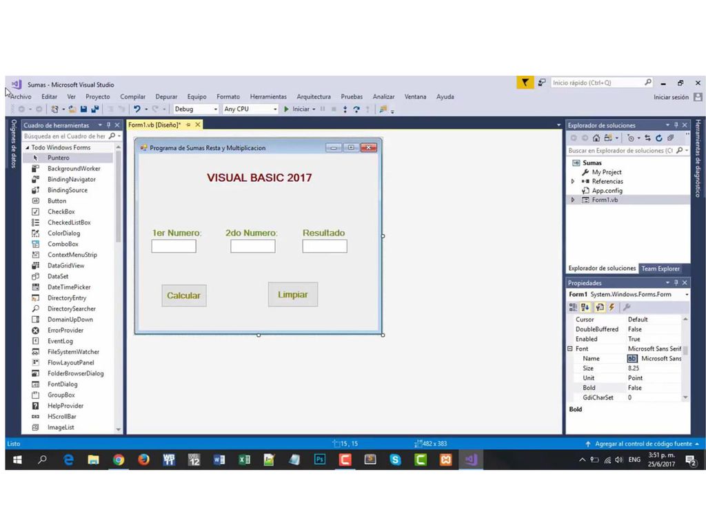
Task: Click the Home icon in Solution Explorer
Action: (596, 138)
